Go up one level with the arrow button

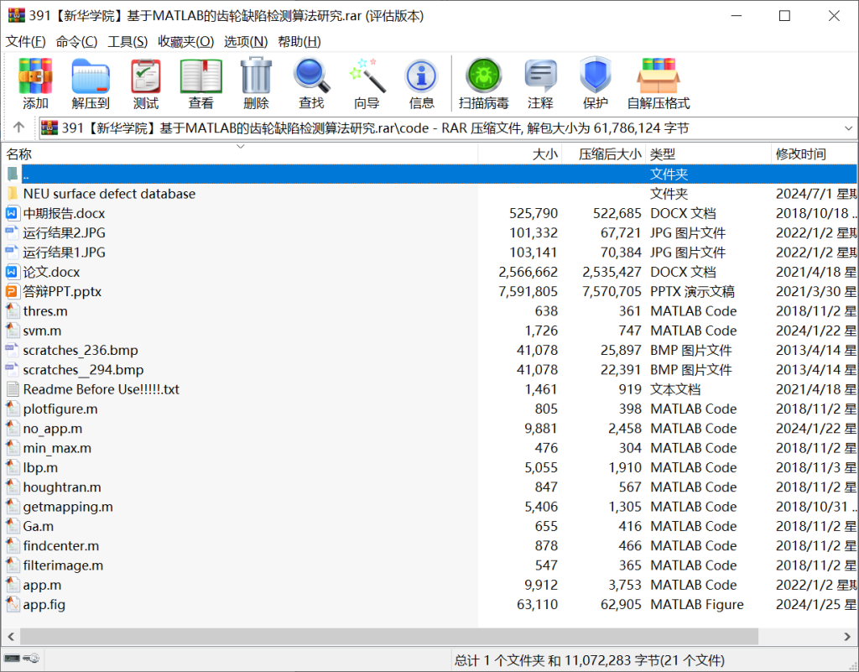(x=18, y=128)
